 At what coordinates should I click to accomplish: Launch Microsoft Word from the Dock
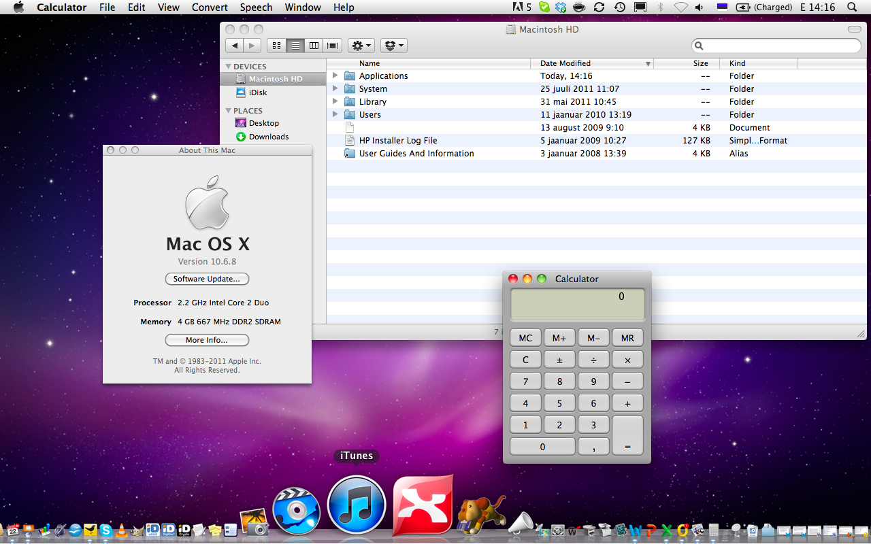click(636, 530)
